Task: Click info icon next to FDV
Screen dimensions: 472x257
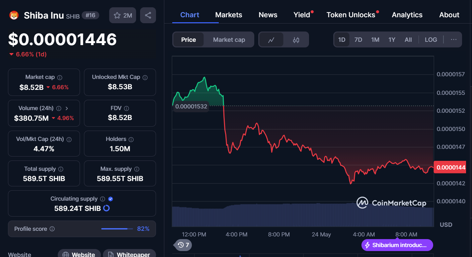Action: click(x=126, y=108)
